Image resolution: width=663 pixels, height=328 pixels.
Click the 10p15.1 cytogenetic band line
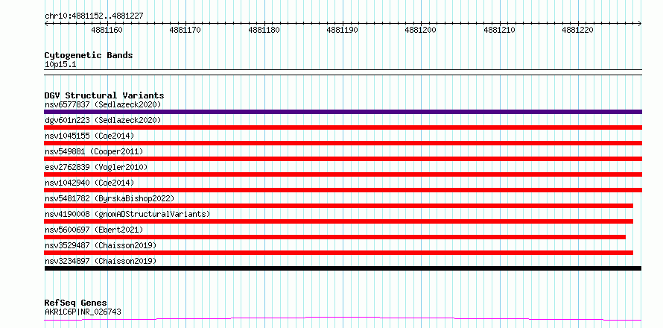pos(343,72)
